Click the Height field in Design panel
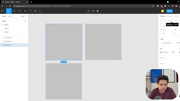 (175, 30)
